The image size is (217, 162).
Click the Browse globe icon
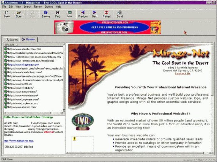46,12
